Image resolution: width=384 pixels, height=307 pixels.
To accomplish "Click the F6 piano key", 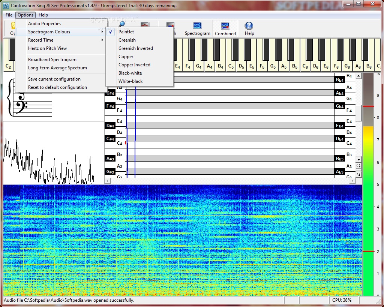I will coord(336,66).
